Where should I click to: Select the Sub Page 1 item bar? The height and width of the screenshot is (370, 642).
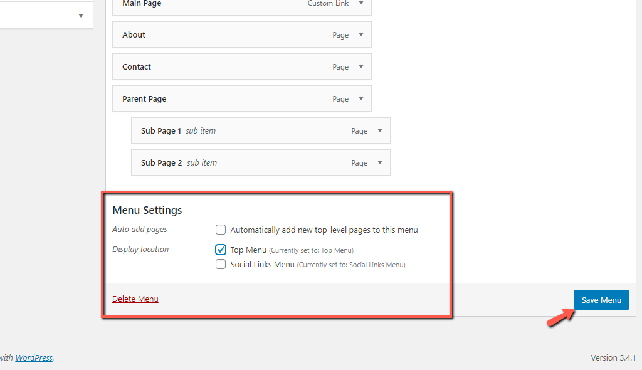(261, 130)
